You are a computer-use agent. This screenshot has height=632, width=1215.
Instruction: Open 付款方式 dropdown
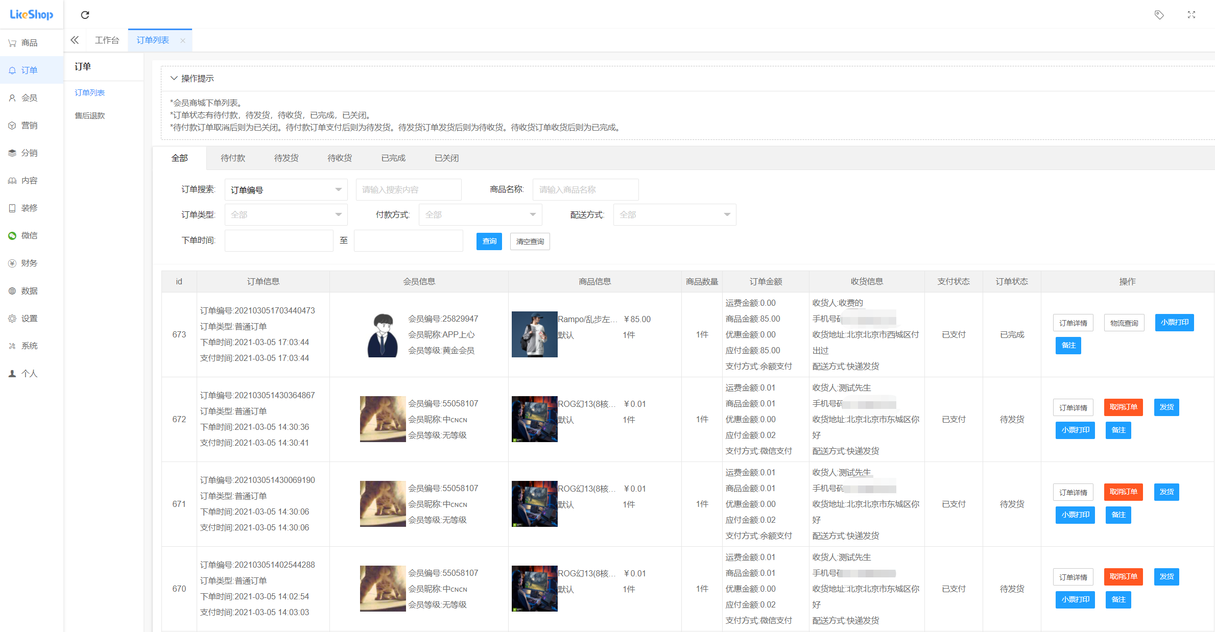tap(480, 215)
